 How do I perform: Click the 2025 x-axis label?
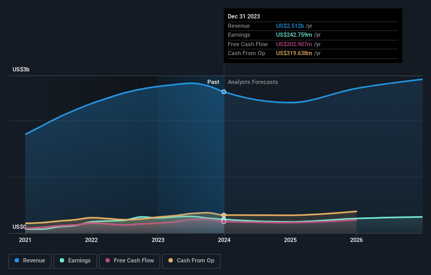pos(290,240)
